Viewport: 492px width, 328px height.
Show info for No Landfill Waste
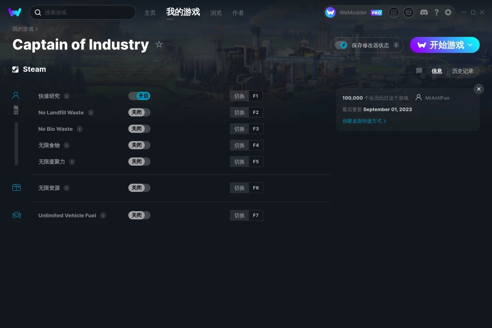(91, 112)
